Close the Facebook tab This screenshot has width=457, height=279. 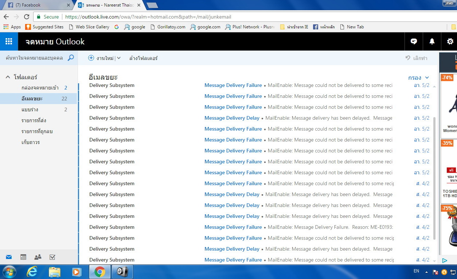point(69,5)
